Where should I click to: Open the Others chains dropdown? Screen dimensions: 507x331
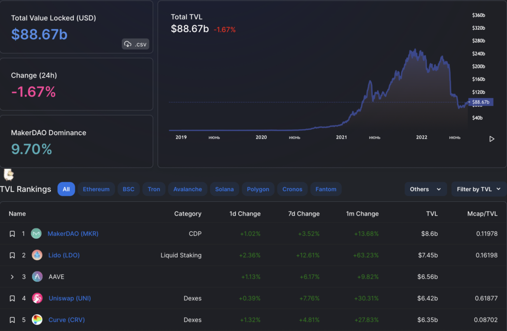(x=425, y=189)
